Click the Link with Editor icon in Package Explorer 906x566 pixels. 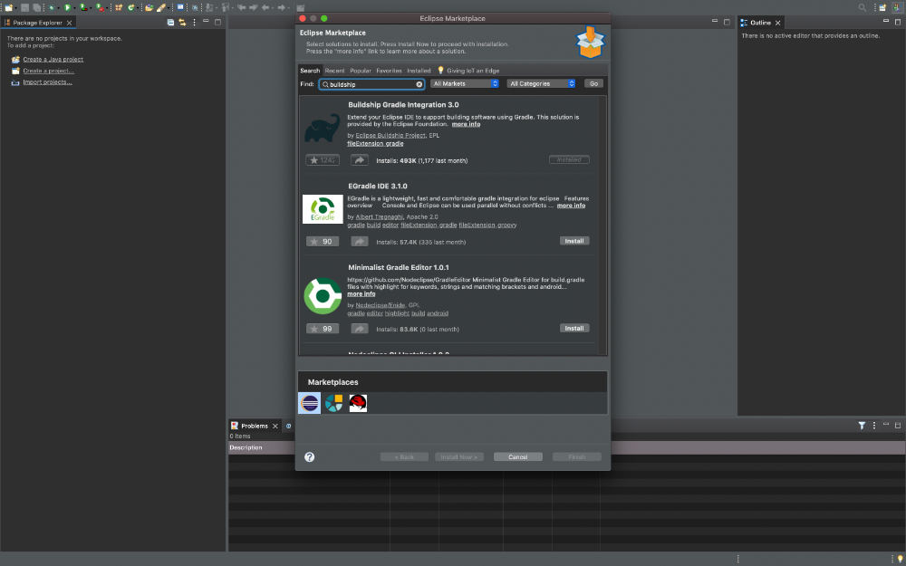(x=182, y=23)
